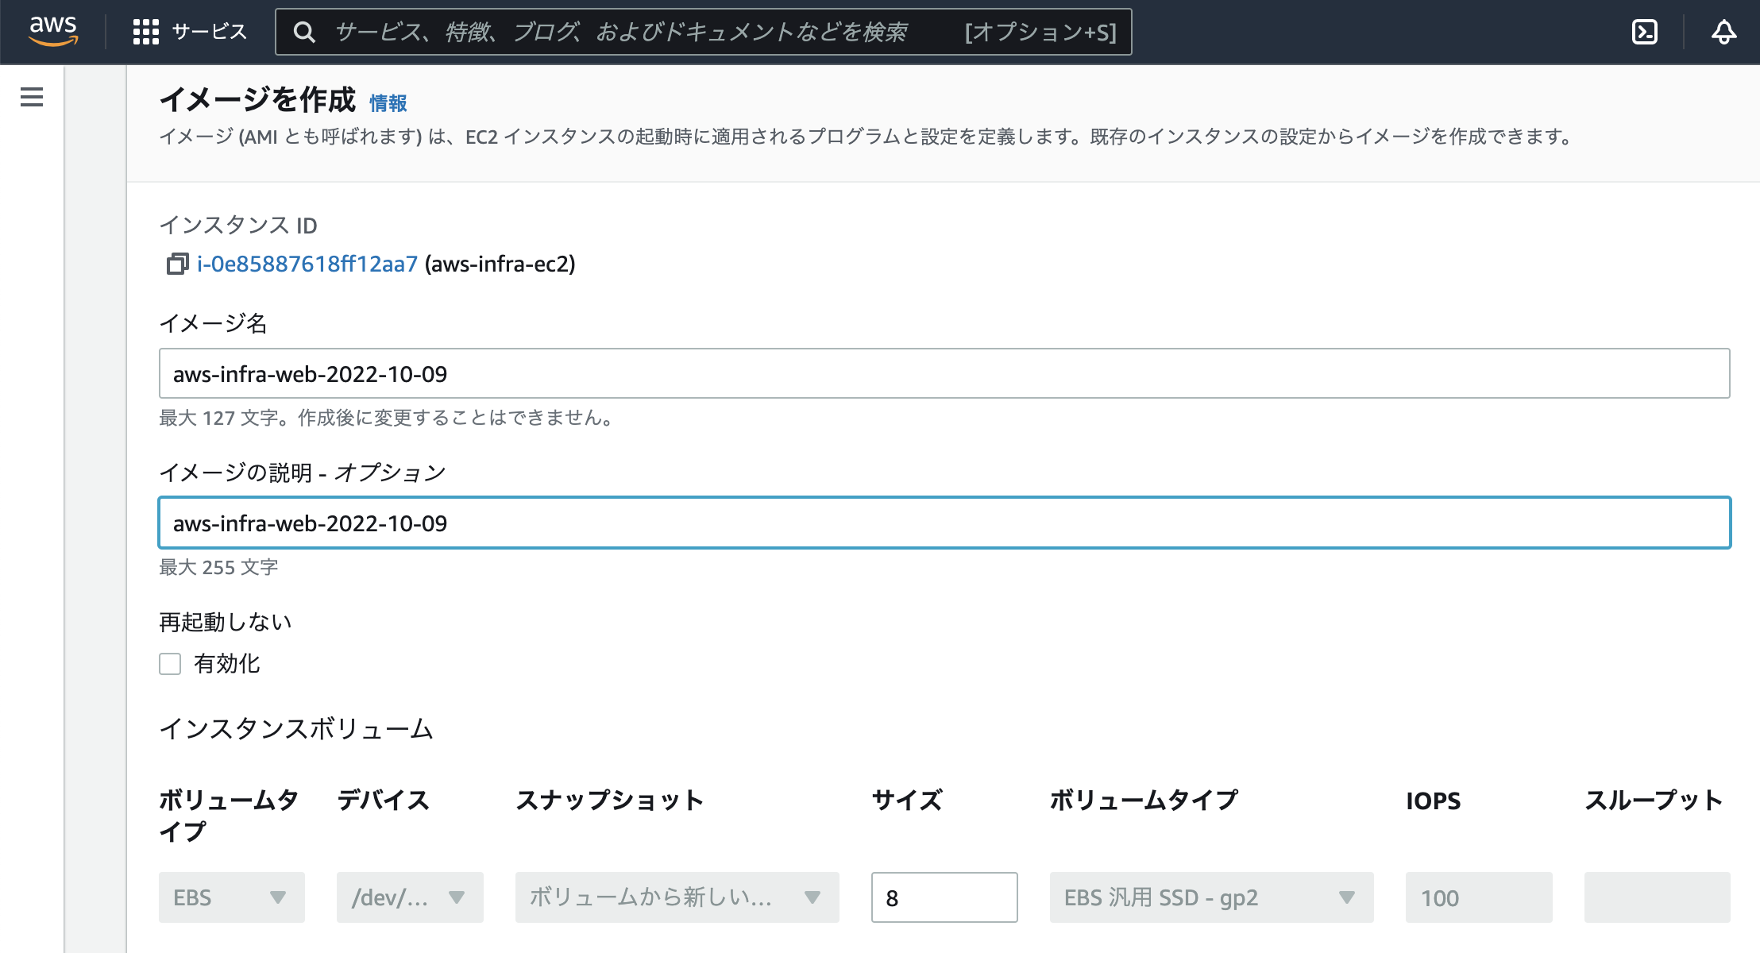Open the EBS 汎用 SSD - gp2 dropdown
The width and height of the screenshot is (1760, 953).
[1210, 897]
